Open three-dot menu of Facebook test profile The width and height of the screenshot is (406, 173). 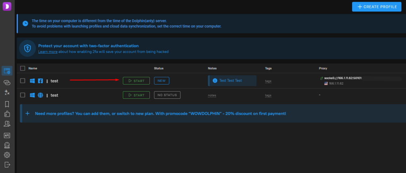tap(47, 81)
